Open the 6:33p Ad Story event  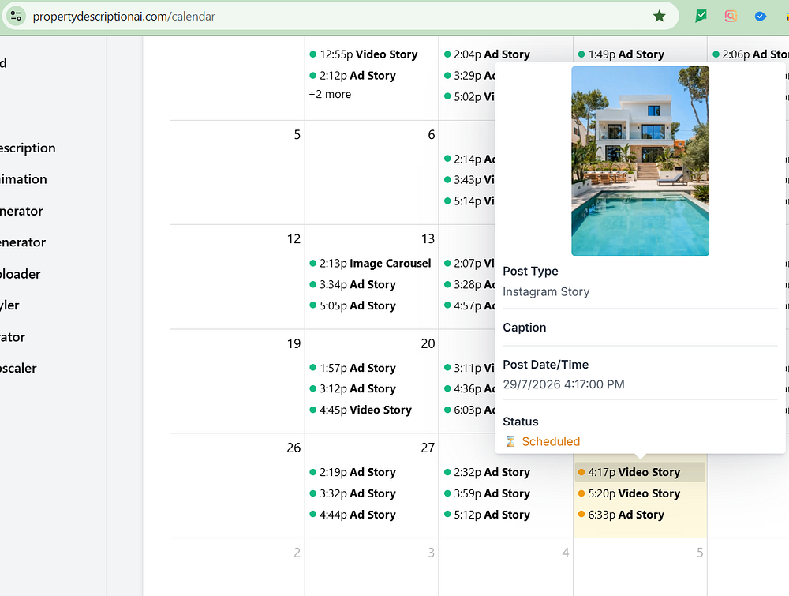[x=640, y=515]
